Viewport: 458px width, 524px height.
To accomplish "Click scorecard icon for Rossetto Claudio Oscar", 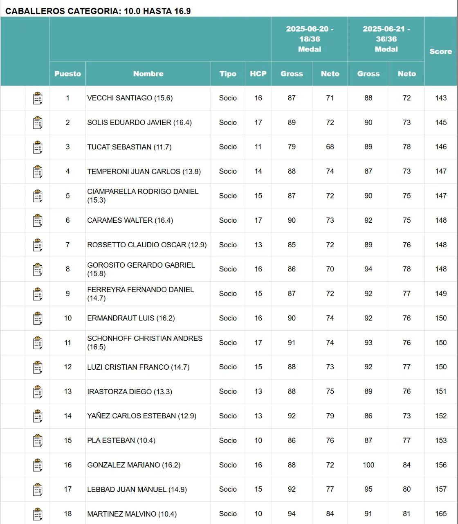I will 38,245.
